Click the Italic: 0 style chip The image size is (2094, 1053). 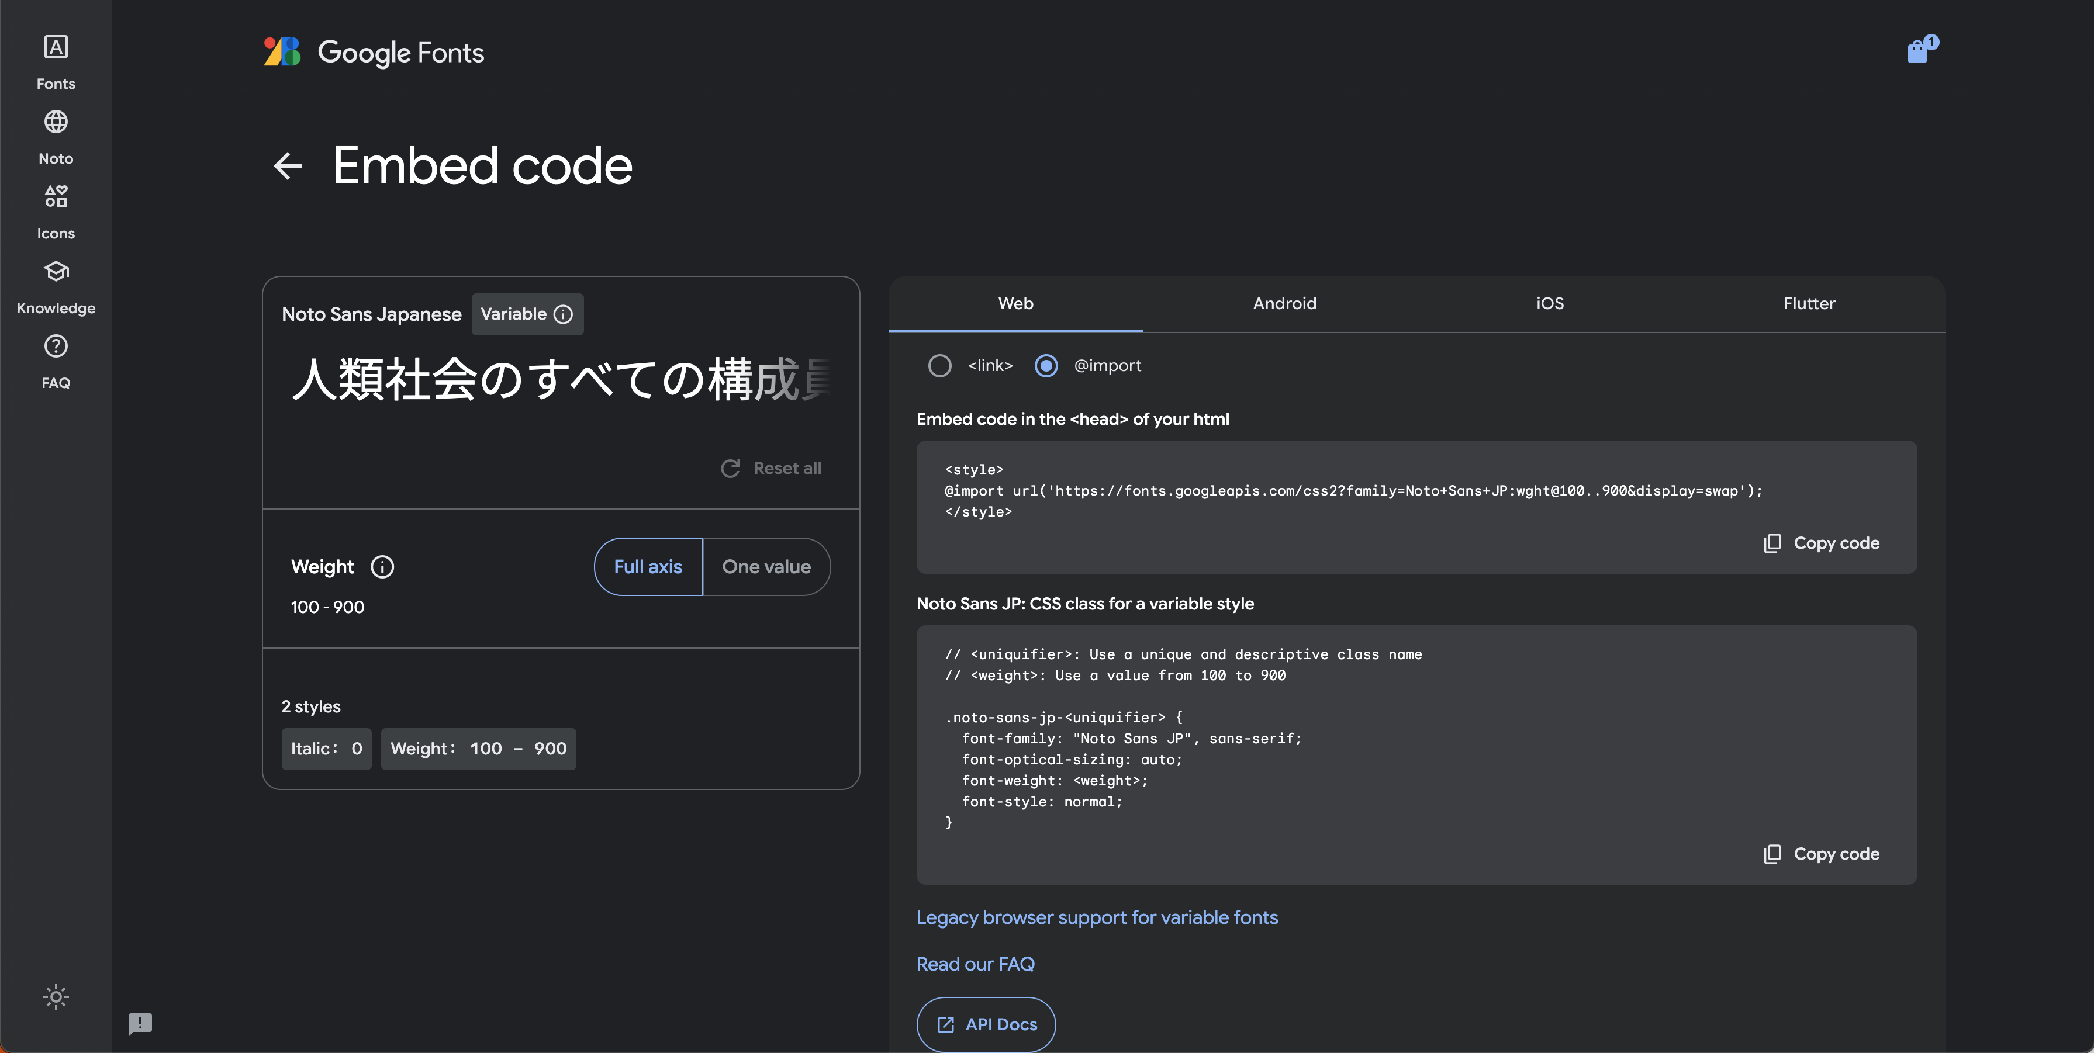[326, 749]
